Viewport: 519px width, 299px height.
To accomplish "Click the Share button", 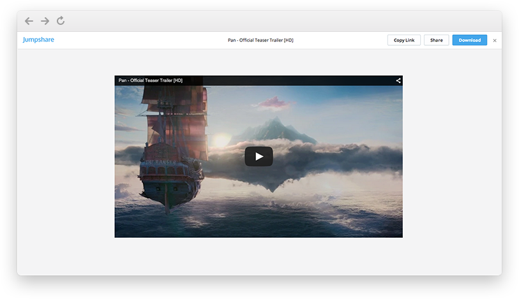I will 436,40.
